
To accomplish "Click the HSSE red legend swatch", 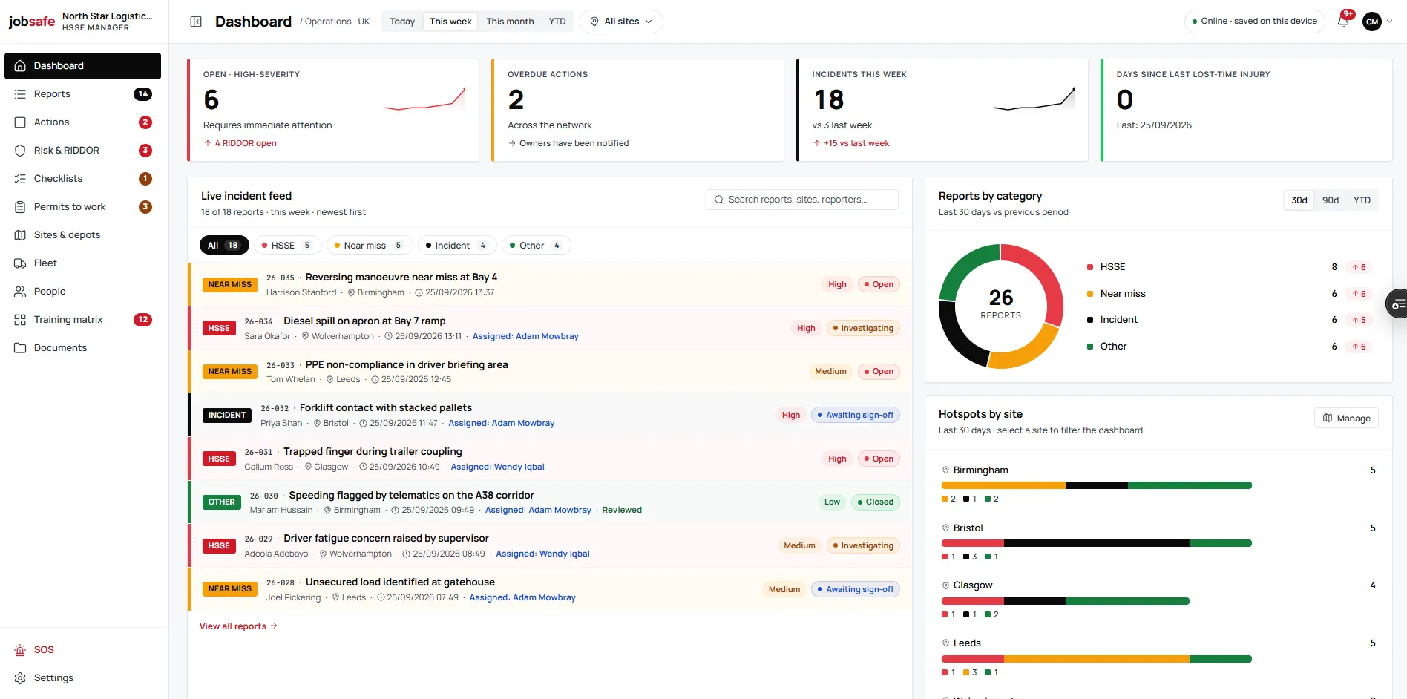I will point(1090,267).
